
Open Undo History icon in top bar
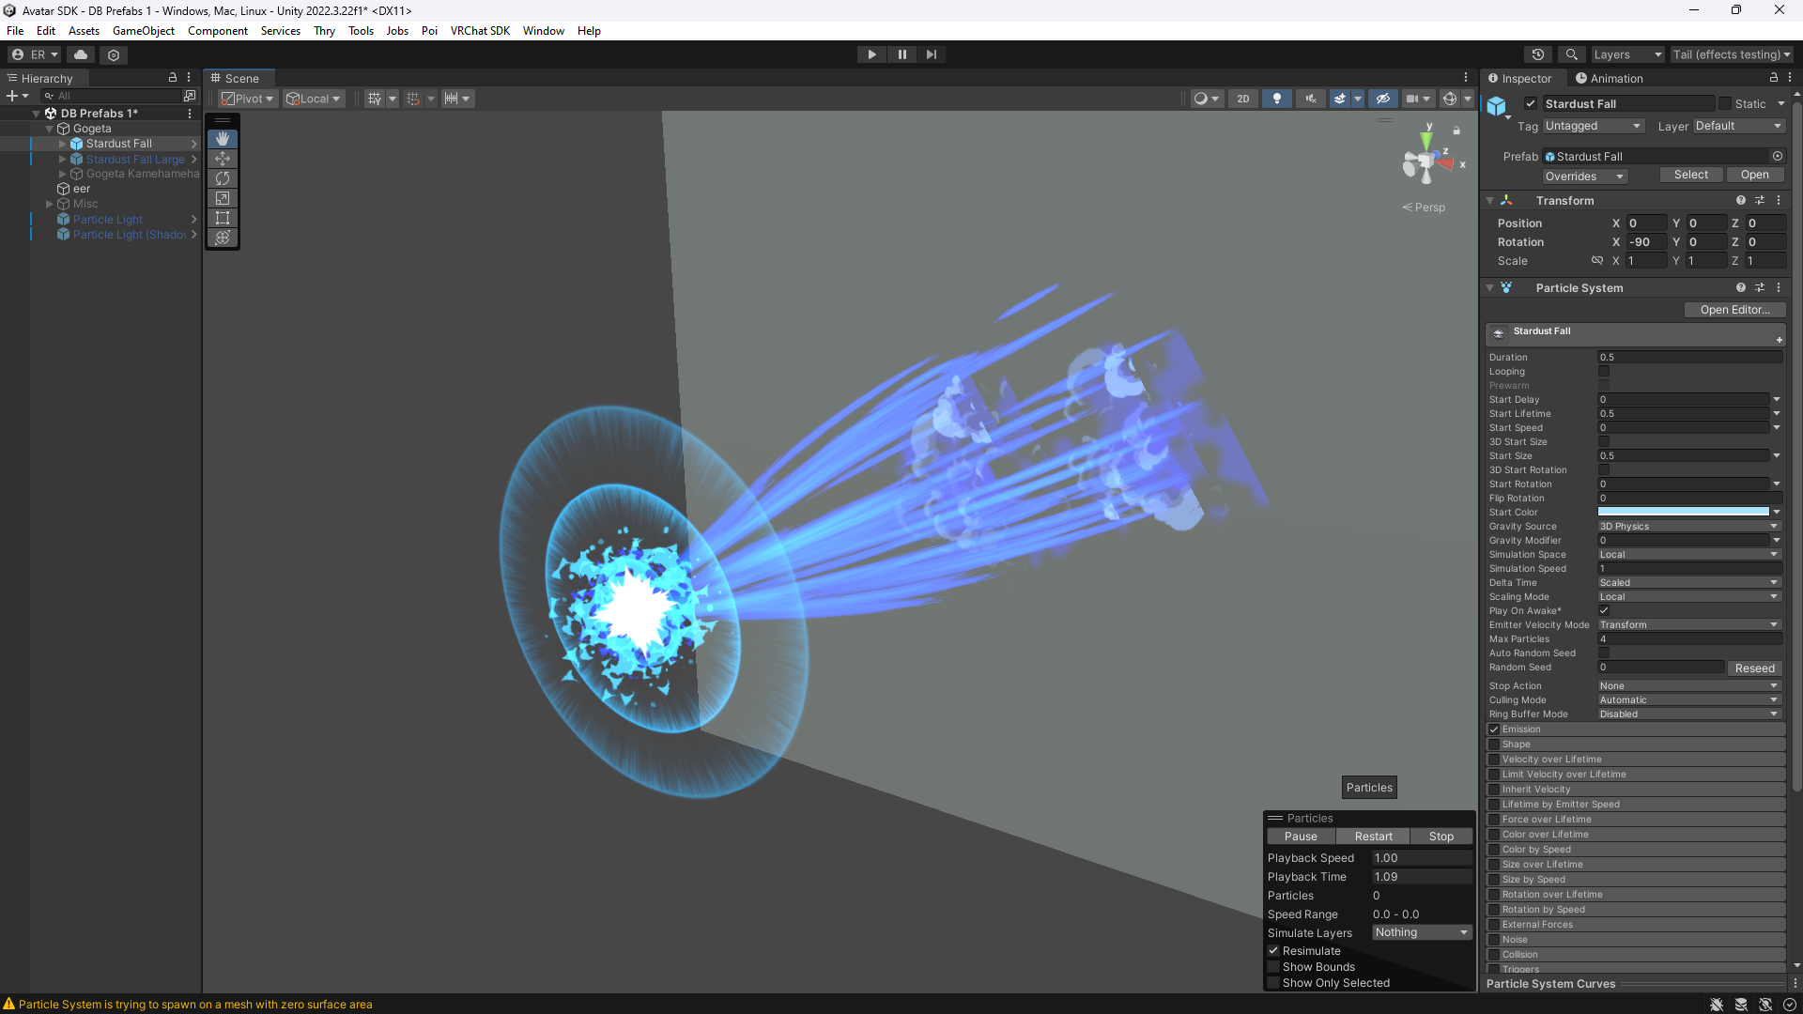tap(1537, 54)
